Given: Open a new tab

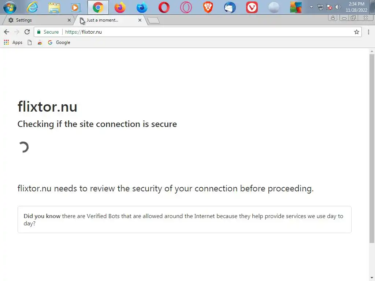Looking at the screenshot, I should (x=153, y=20).
